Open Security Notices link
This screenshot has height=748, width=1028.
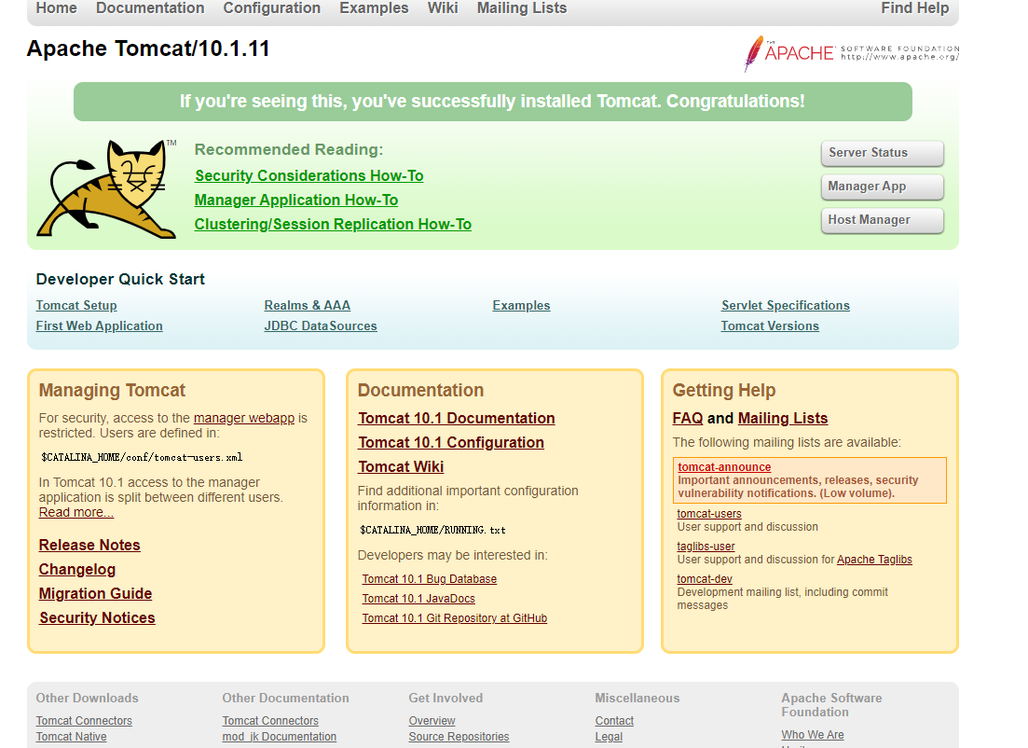(97, 618)
